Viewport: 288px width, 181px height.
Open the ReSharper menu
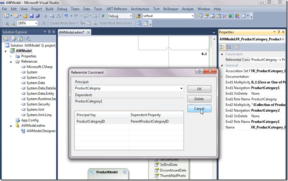tap(171, 9)
